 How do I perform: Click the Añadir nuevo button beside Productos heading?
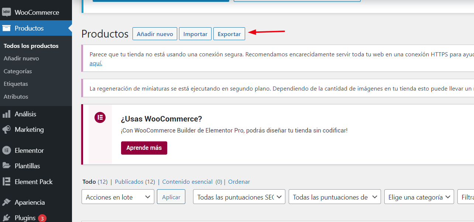155,34
